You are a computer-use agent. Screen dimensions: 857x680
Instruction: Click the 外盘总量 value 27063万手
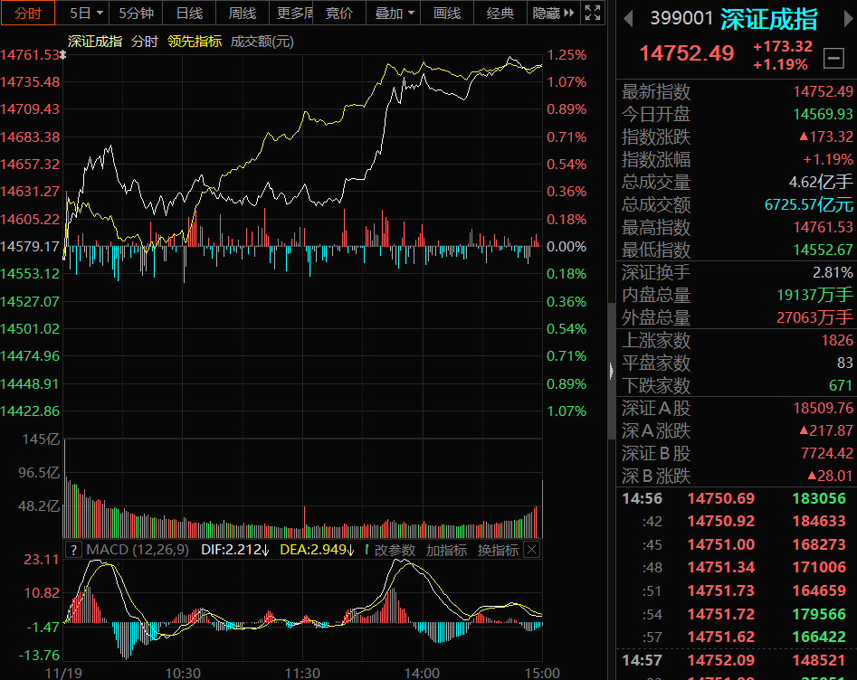coord(814,317)
